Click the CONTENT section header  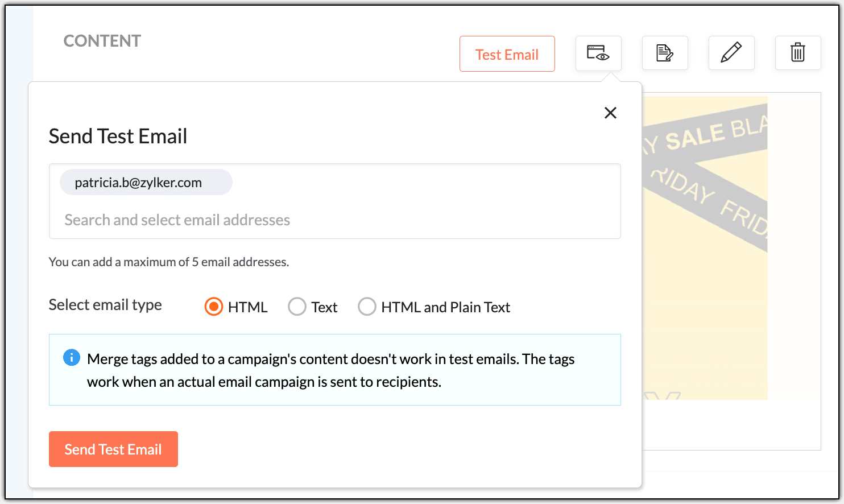pos(102,40)
